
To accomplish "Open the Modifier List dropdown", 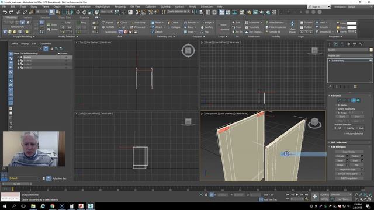I will [350, 55].
